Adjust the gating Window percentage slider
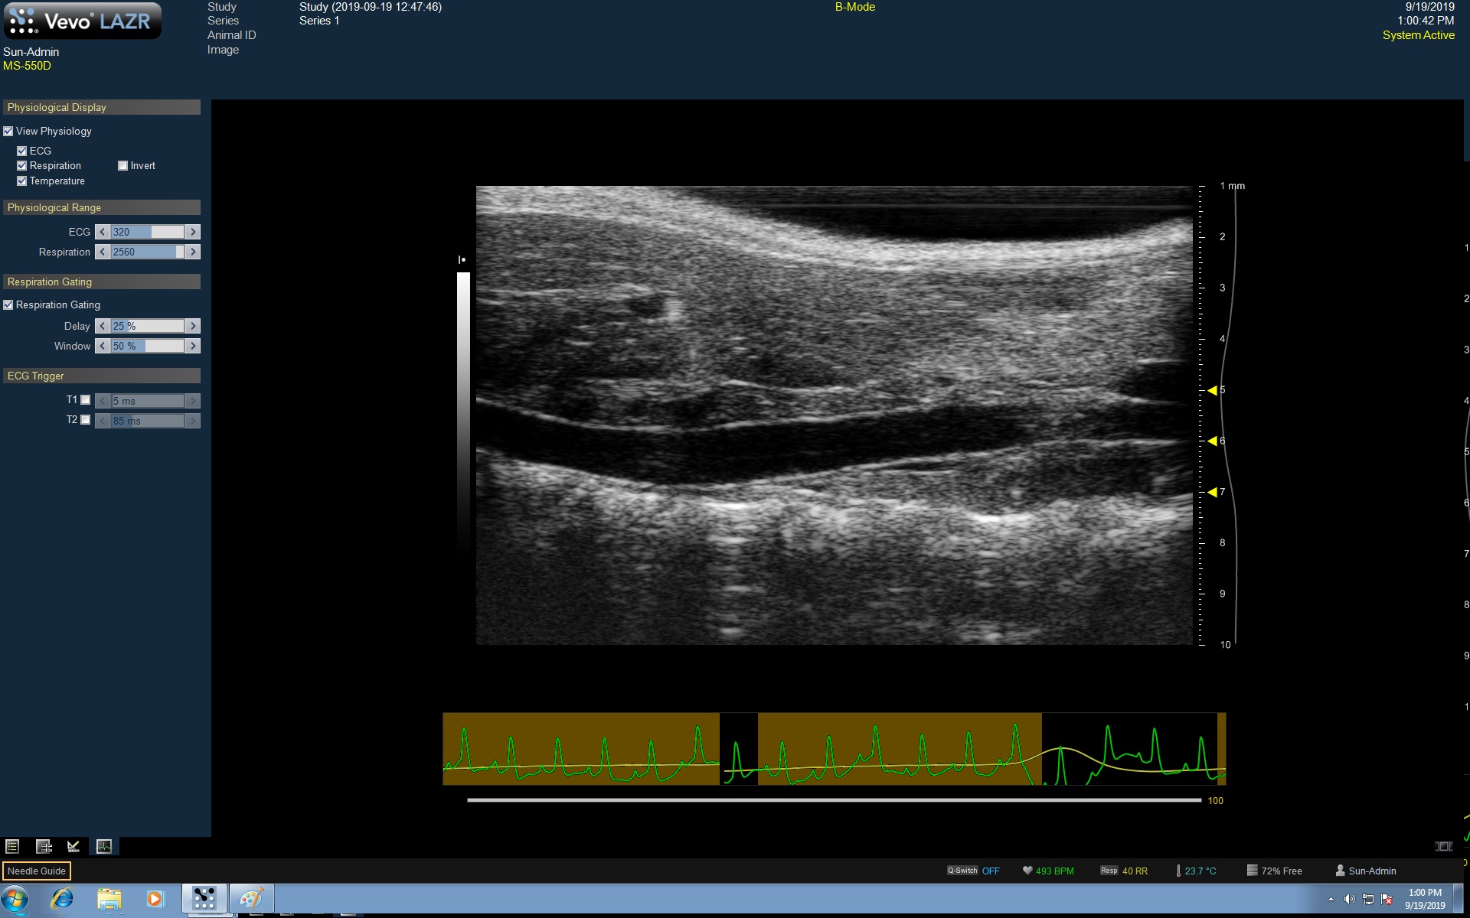Screen dimensions: 1470x918 tap(148, 347)
